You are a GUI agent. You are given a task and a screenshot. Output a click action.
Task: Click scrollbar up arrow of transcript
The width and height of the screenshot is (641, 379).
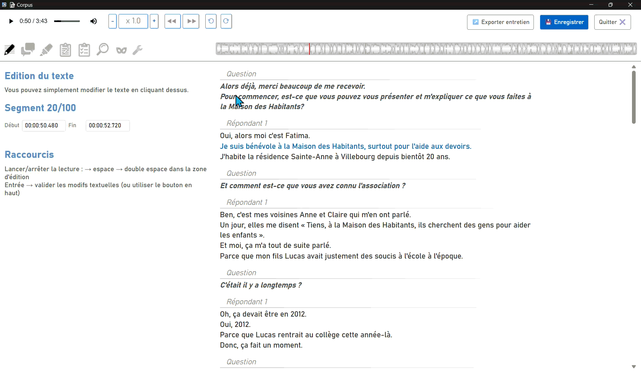tap(634, 67)
